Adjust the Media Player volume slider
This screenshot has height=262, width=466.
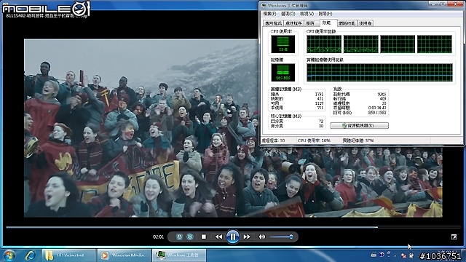point(282,237)
